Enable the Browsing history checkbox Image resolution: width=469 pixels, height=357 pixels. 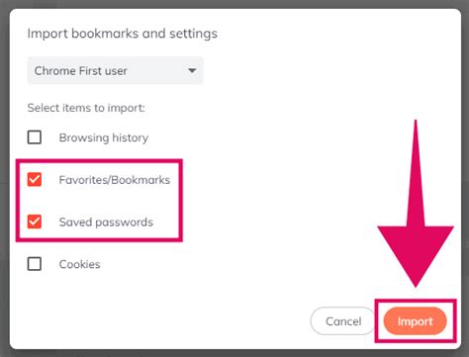(x=35, y=137)
